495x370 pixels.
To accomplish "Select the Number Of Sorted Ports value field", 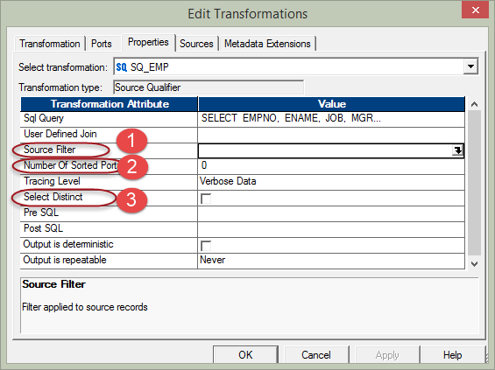I will (x=331, y=165).
